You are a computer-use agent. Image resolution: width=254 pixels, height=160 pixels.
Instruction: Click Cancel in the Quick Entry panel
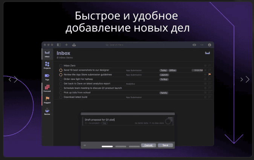pos(148,145)
